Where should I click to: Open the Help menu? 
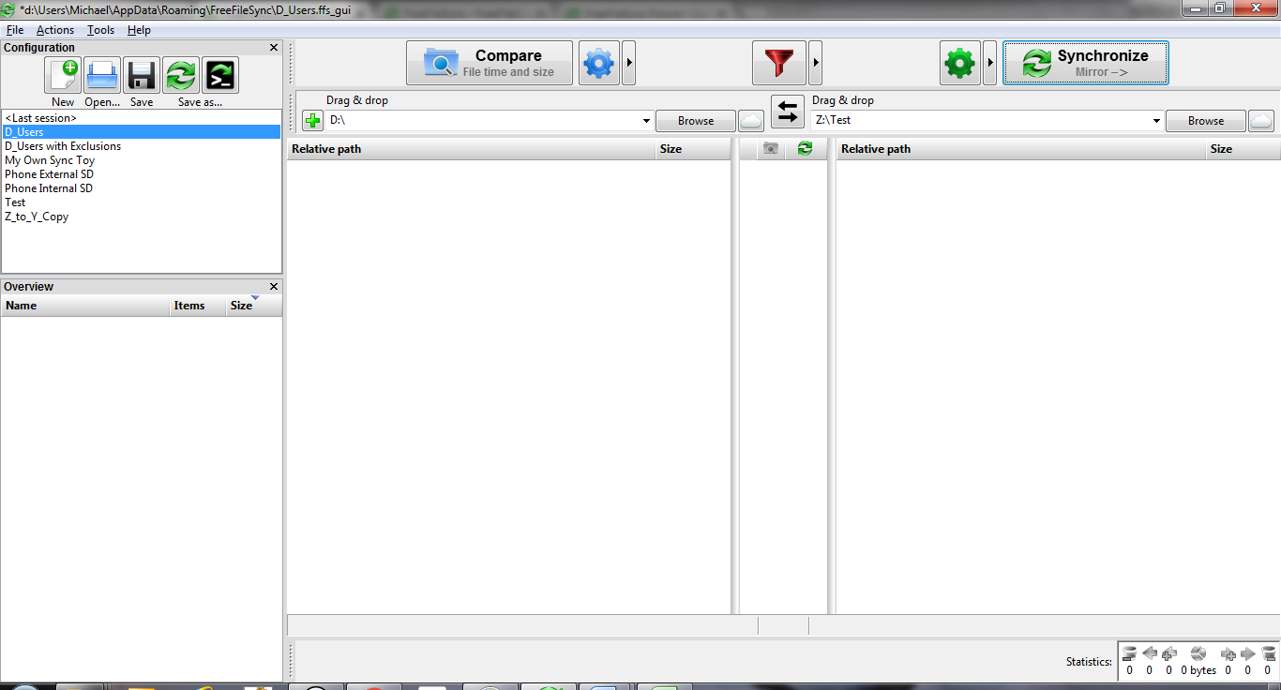click(139, 30)
